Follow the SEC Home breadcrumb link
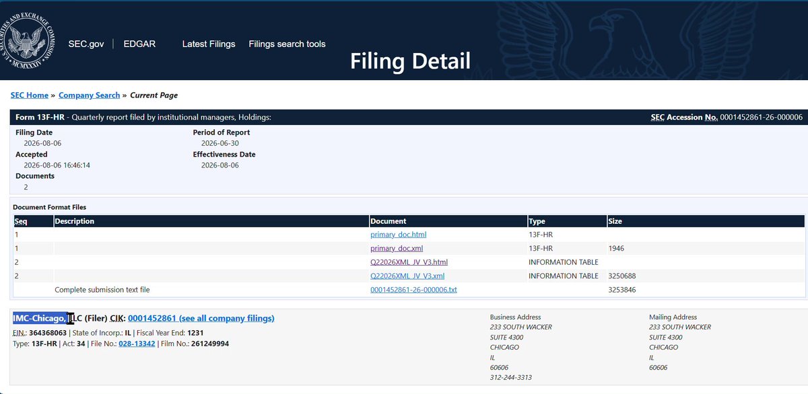The height and width of the screenshot is (394, 808). 30,95
